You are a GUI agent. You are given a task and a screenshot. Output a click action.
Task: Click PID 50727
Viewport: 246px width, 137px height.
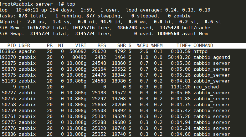(9, 93)
